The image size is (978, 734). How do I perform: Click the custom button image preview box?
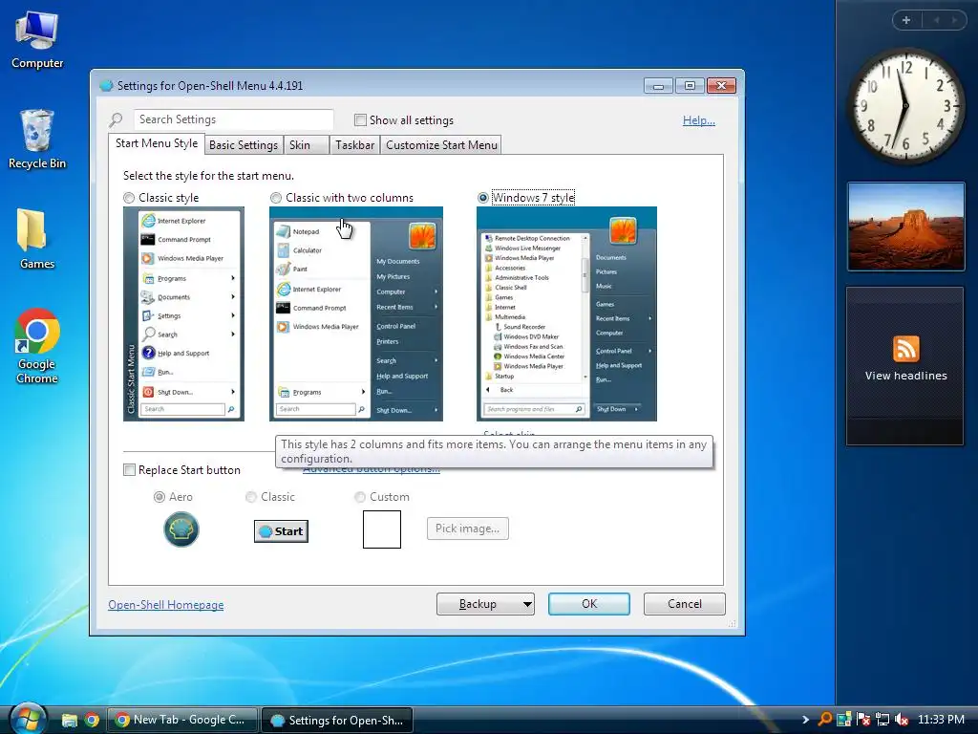[382, 529]
